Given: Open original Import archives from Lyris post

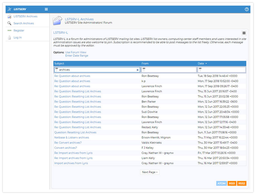Looking at the screenshot, I should (71, 163).
